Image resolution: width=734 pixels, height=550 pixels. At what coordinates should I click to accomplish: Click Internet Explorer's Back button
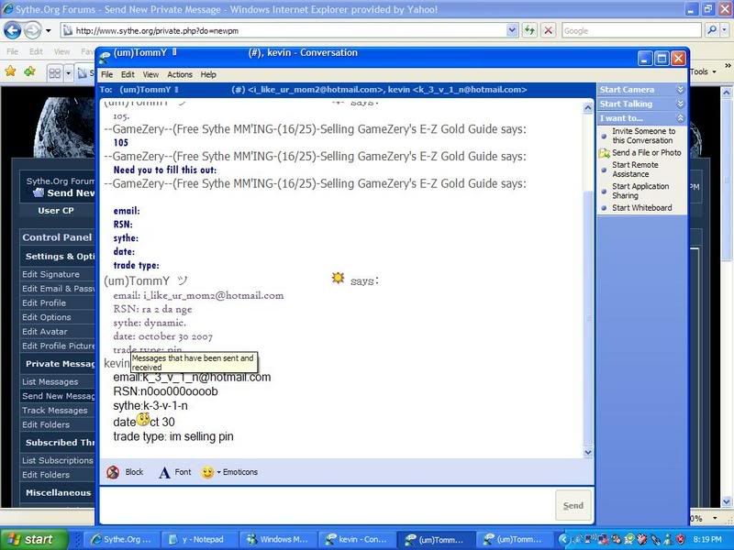12,31
